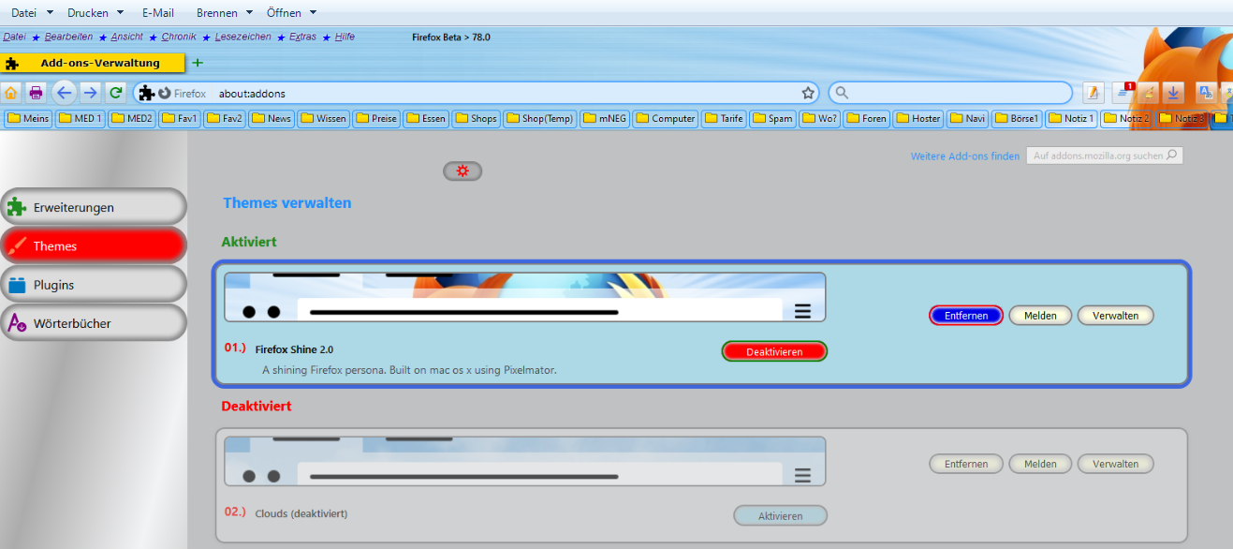Open the Fav2 bookmark folder

pos(226,119)
